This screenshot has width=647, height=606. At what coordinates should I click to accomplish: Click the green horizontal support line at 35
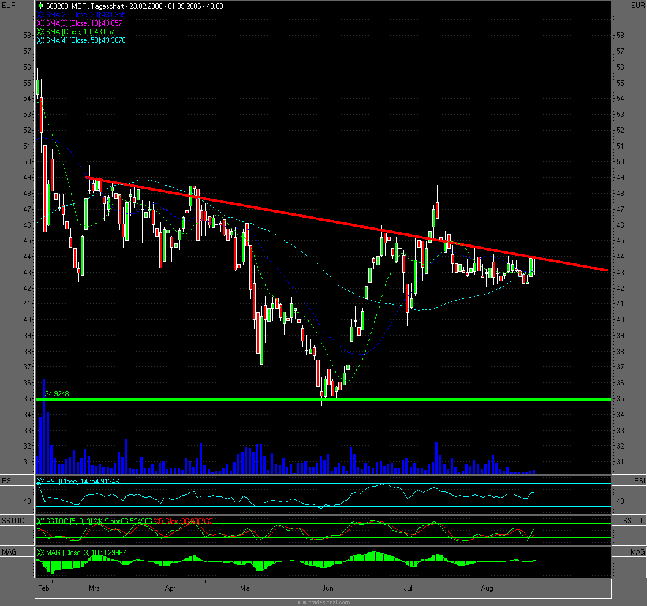point(323,399)
